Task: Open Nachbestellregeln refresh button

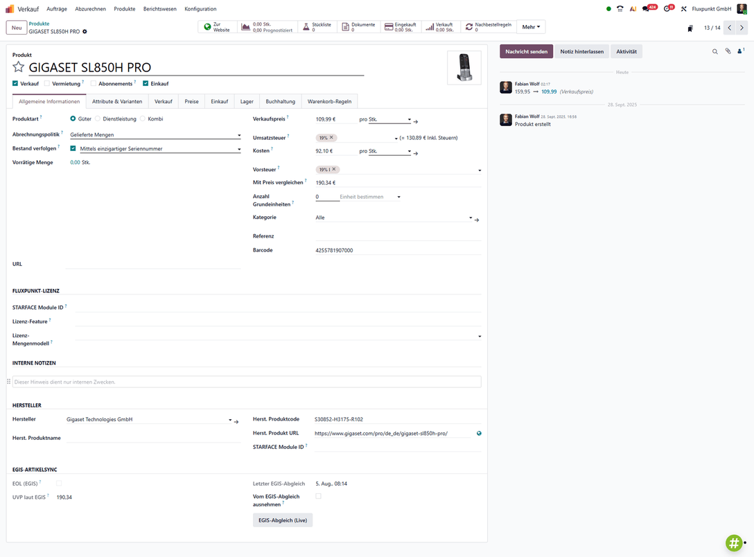Action: (x=488, y=27)
